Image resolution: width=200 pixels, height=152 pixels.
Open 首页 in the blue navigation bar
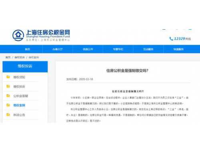coord(28,49)
